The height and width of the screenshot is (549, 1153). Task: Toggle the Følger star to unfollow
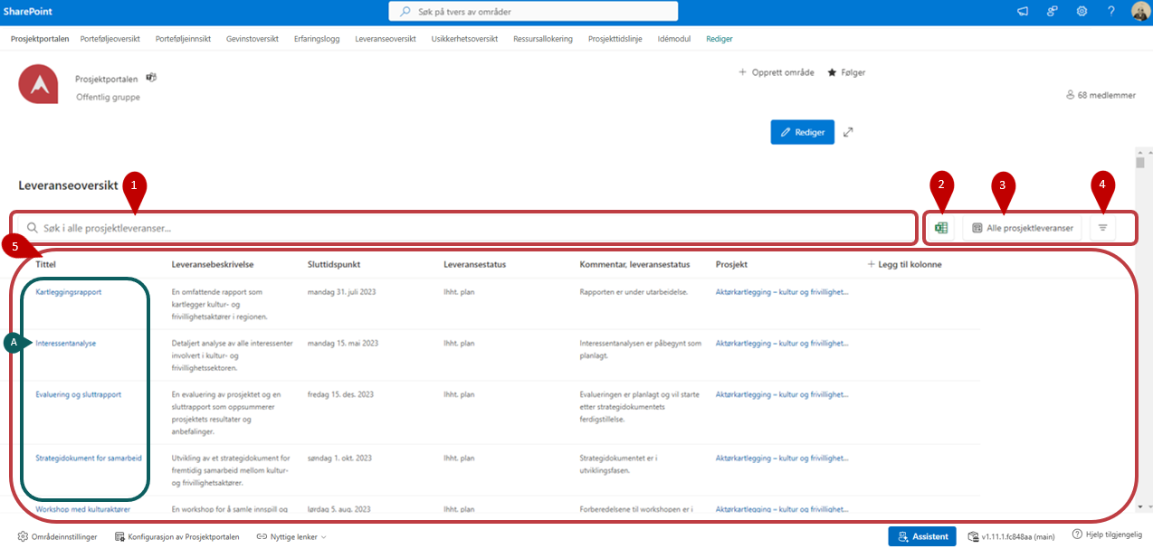846,72
